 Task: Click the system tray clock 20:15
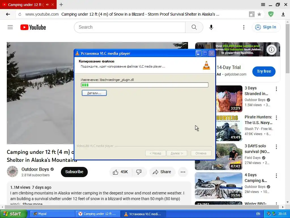tap(282, 214)
